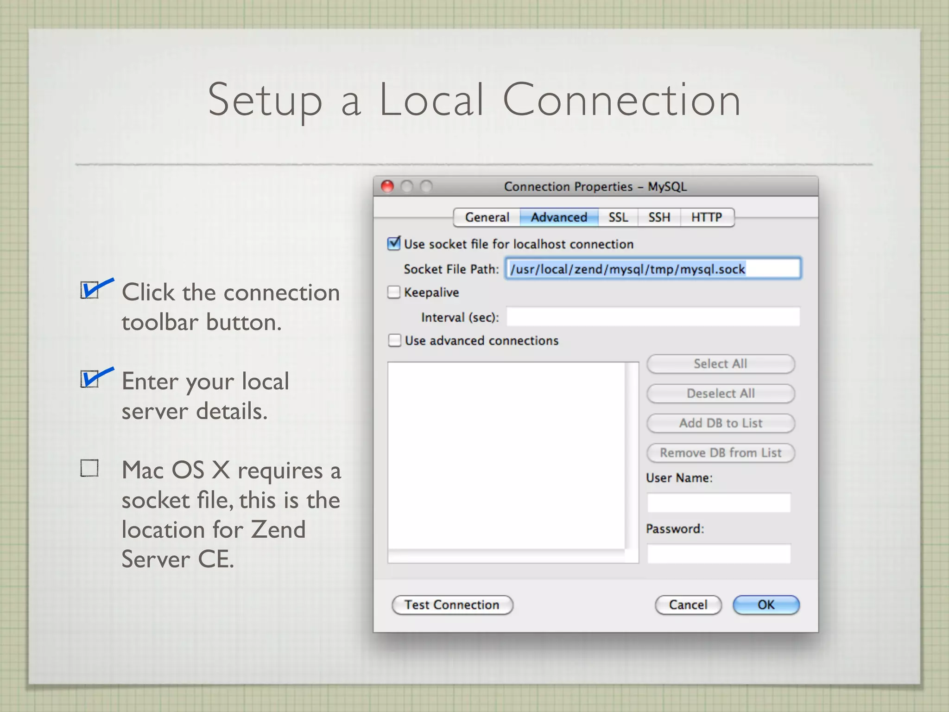
Task: Open the SSL tab
Action: [618, 217]
